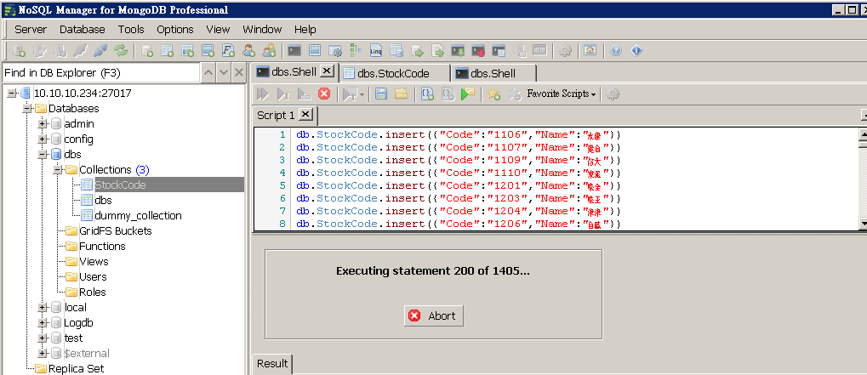Expand the config database node
The image size is (867, 375).
pos(42,139)
